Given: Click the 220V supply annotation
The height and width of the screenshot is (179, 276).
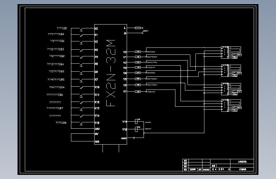Looking at the screenshot, I should [x=145, y=31].
